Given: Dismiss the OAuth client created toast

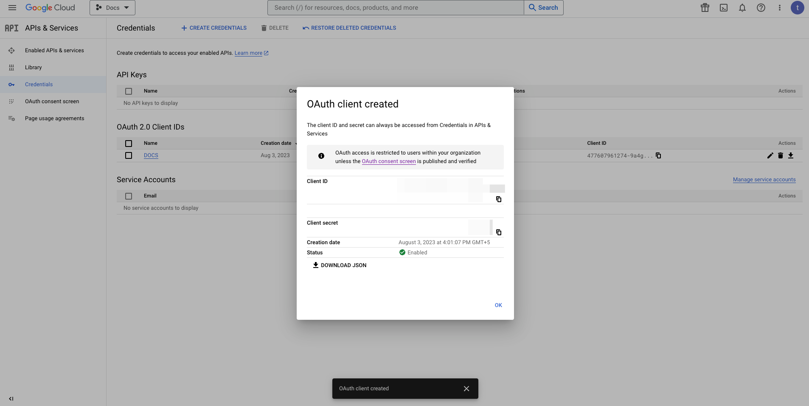Looking at the screenshot, I should (466, 389).
